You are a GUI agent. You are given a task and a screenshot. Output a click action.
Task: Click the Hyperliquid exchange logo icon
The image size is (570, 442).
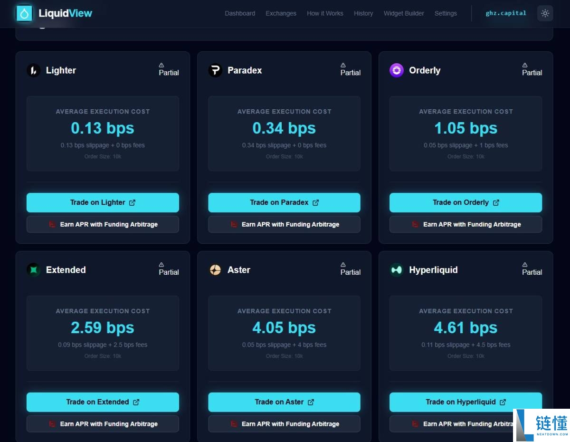pos(397,270)
